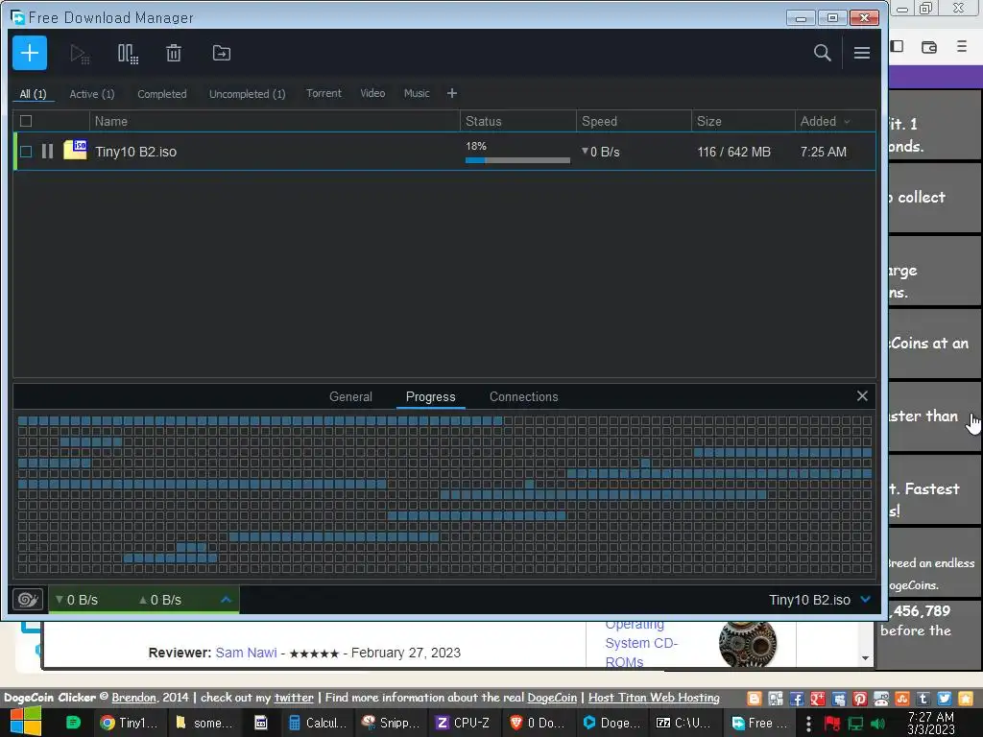The height and width of the screenshot is (737, 983).
Task: Close the download details panel
Action: pos(862,396)
